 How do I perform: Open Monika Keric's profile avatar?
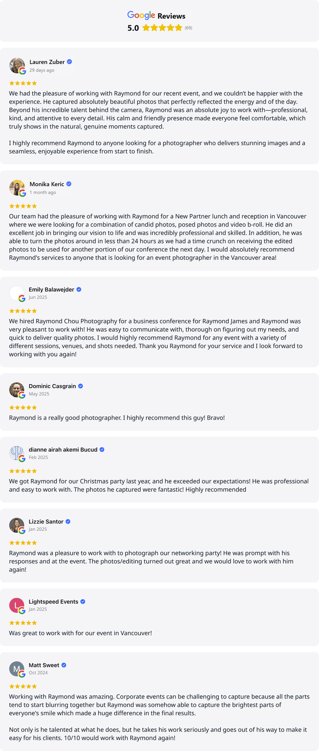click(x=17, y=188)
